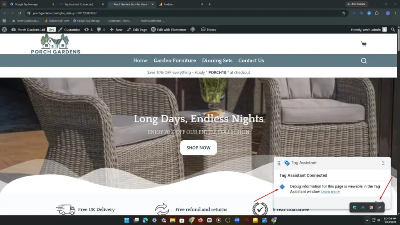Open a new browser tab
This screenshot has width=400, height=225.
(210, 4)
